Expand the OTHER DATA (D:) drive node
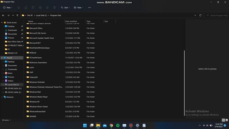 [3, 89]
